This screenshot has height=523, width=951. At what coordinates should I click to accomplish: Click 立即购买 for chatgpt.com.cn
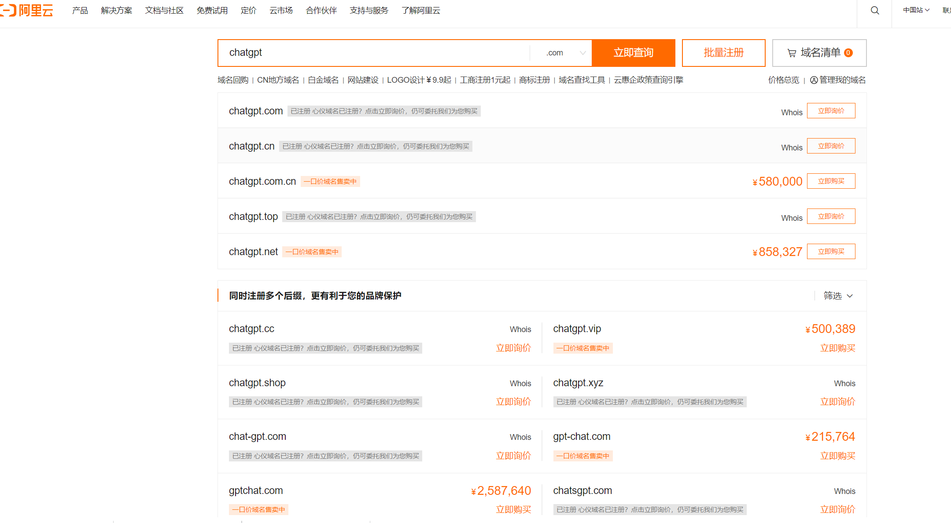831,181
